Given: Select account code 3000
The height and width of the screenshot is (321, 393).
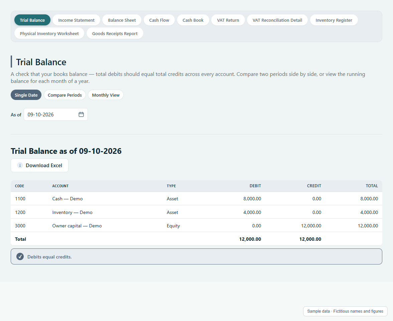Looking at the screenshot, I should tap(20, 226).
